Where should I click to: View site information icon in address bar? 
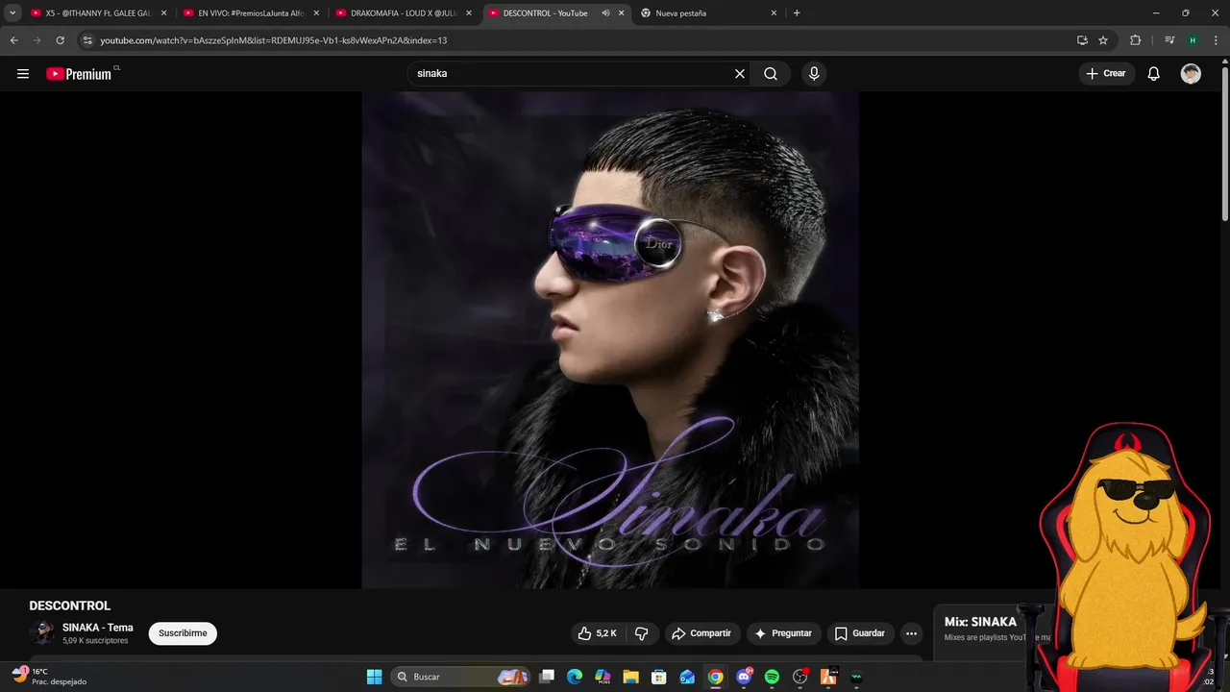click(87, 40)
